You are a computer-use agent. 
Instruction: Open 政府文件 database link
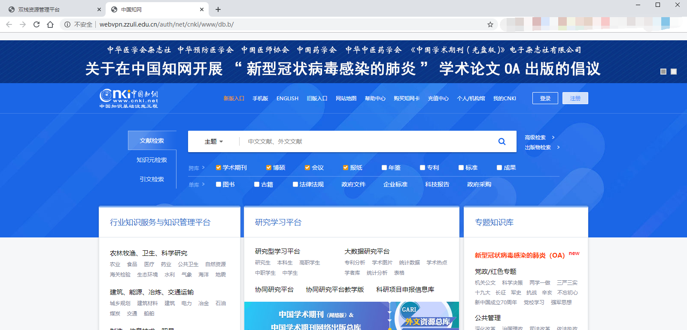tap(353, 184)
